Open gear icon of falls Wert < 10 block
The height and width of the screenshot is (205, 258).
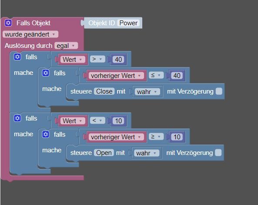click(17, 118)
